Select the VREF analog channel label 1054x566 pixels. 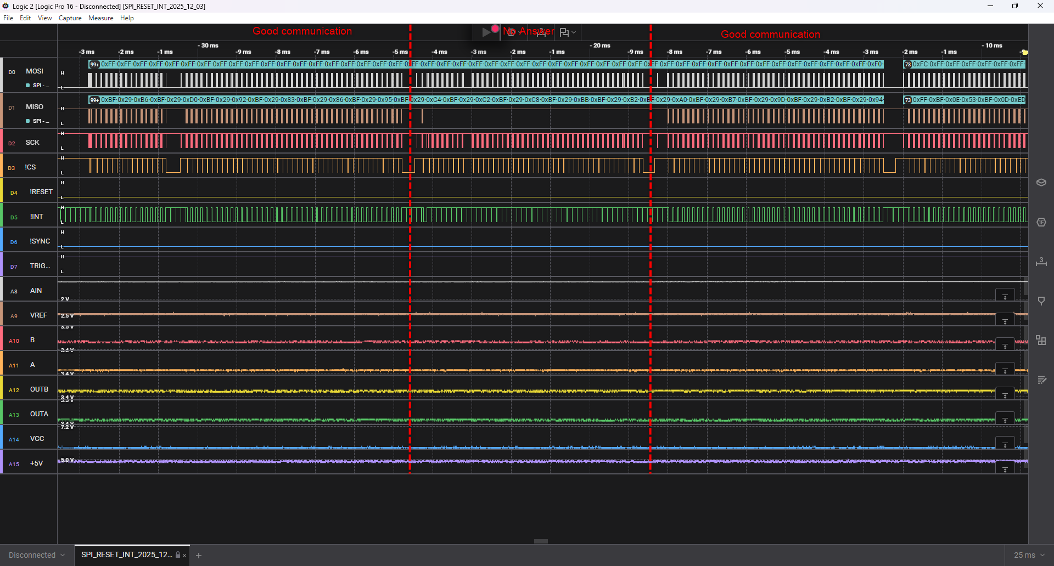[38, 315]
